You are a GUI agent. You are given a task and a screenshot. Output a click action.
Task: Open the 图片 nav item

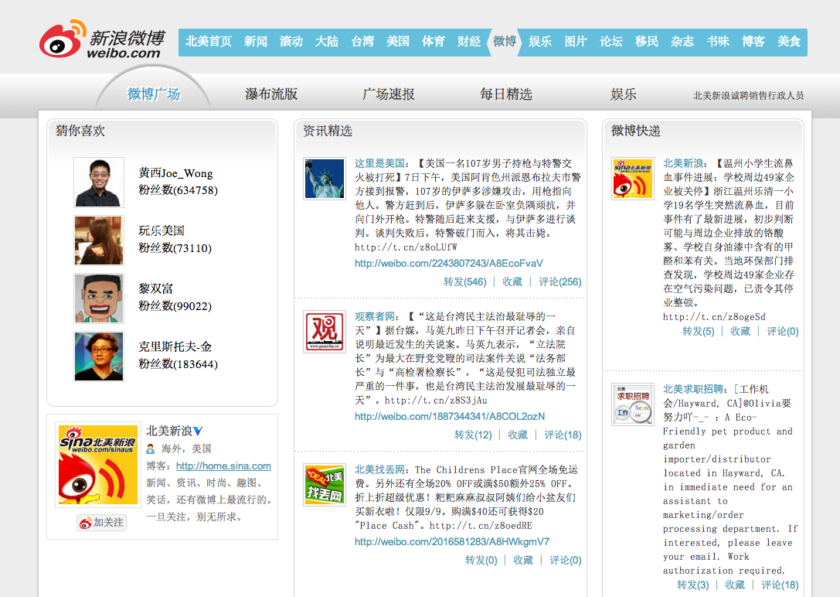(x=576, y=41)
